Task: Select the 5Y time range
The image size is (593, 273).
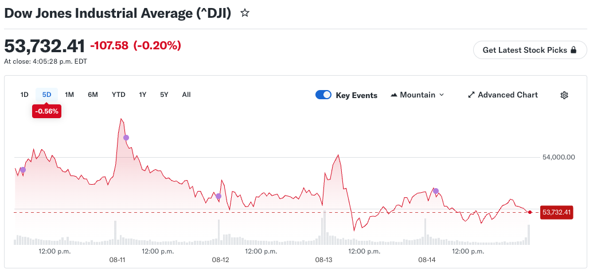Action: 164,95
